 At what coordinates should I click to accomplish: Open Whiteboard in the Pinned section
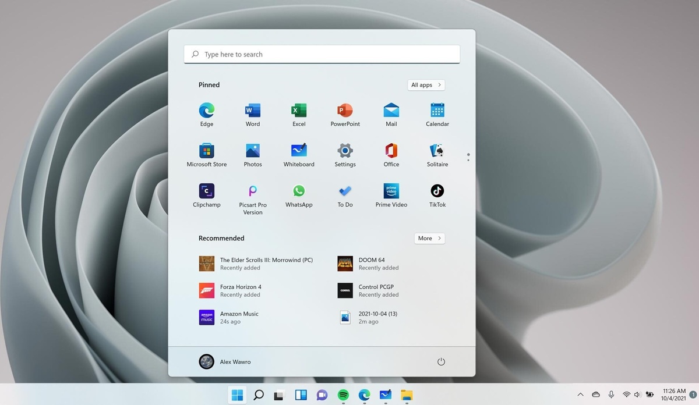coord(299,155)
